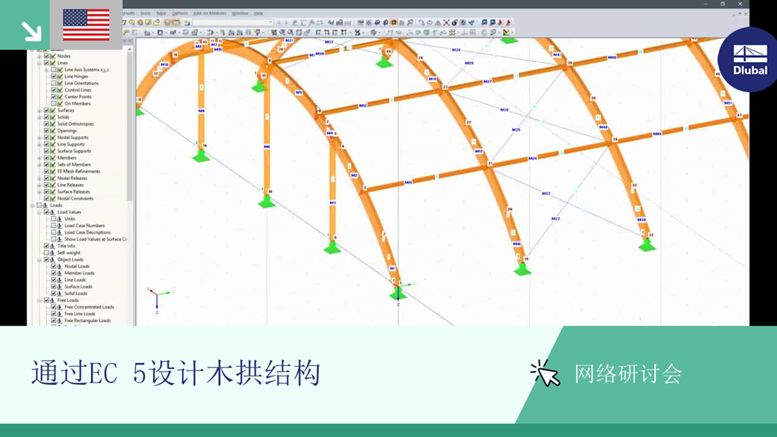The image size is (777, 437).
Task: Expand the Nodes tree node
Action: point(40,56)
